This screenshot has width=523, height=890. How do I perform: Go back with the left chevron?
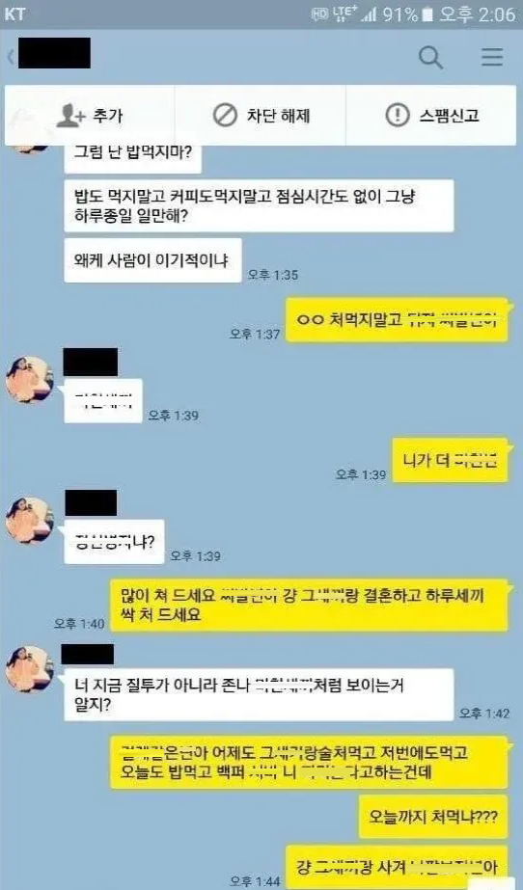(11, 57)
